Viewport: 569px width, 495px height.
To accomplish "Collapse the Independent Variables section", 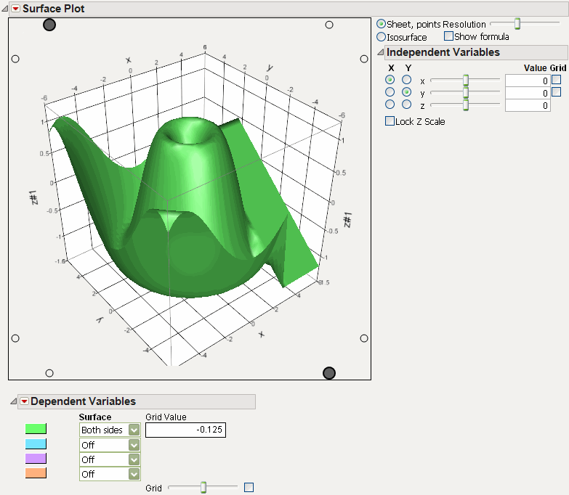I will coord(380,52).
